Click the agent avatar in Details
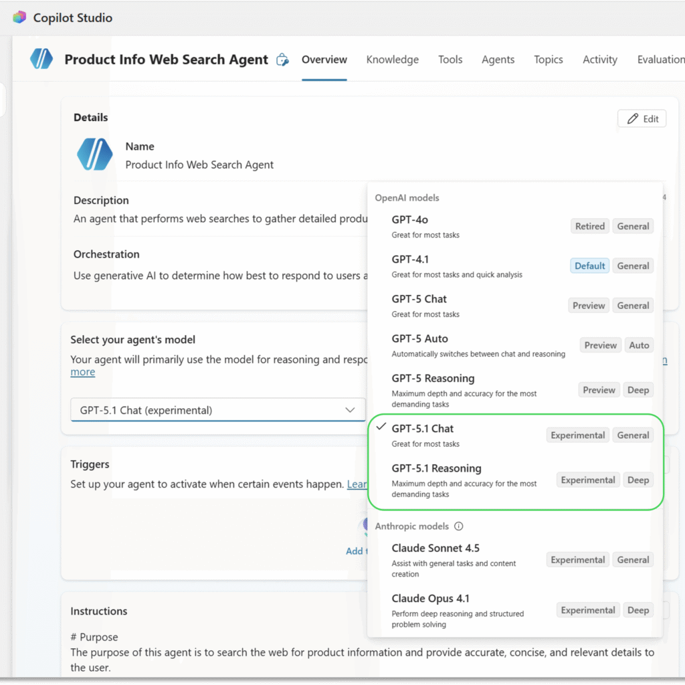The height and width of the screenshot is (685, 685). pyautogui.click(x=94, y=155)
